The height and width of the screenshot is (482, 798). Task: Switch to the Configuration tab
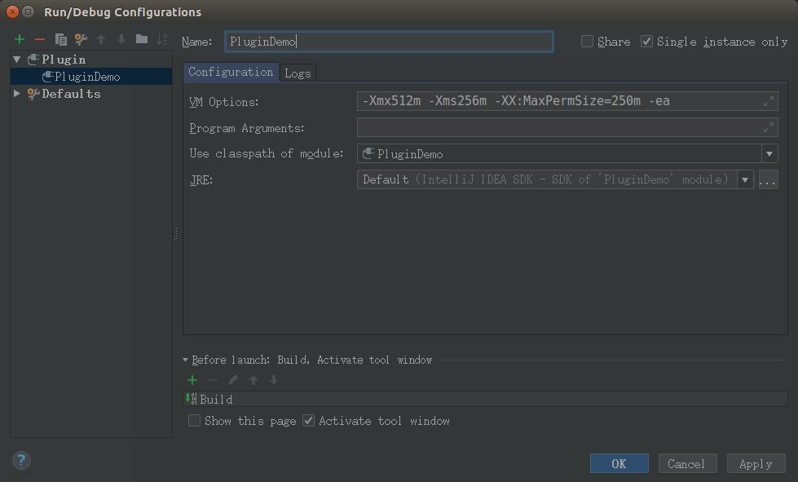(231, 73)
